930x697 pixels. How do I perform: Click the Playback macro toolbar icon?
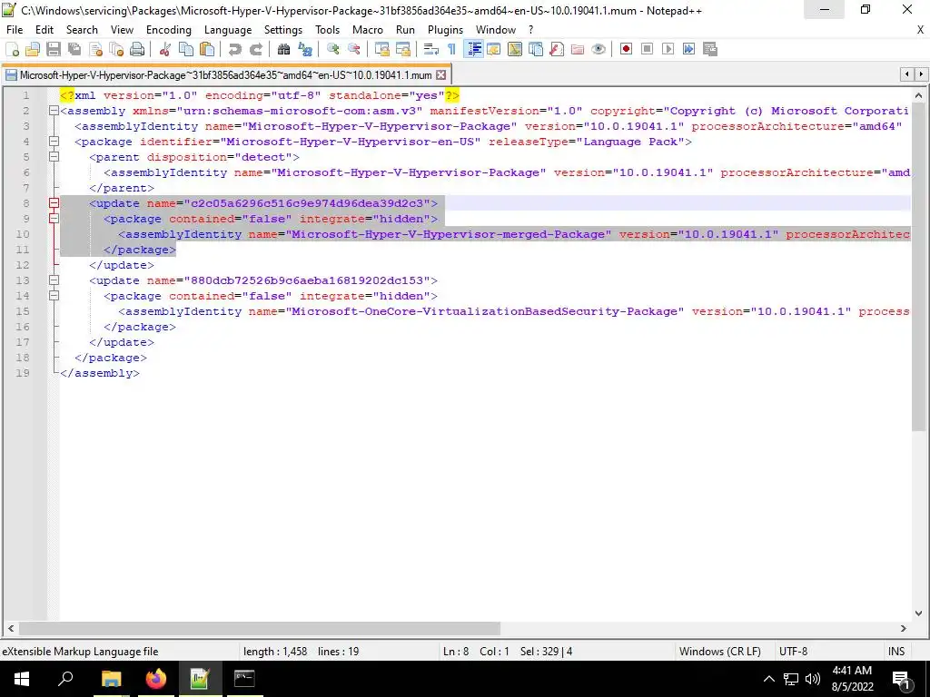coord(668,49)
